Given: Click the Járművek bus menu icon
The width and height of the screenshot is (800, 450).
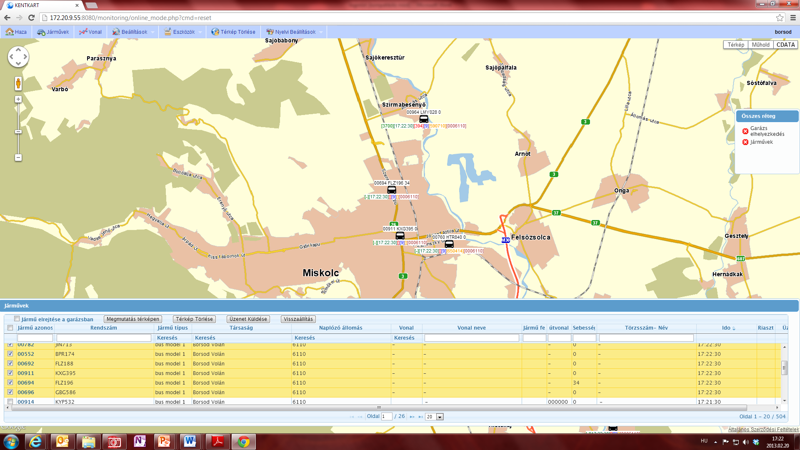Looking at the screenshot, I should pos(41,32).
